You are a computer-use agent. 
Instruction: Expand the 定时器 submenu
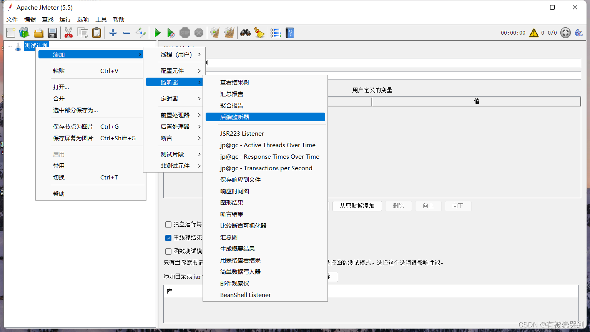174,99
